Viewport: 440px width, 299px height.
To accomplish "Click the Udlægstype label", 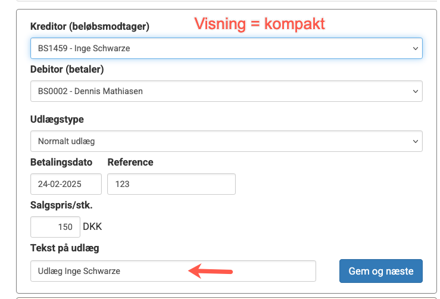I will [x=57, y=119].
